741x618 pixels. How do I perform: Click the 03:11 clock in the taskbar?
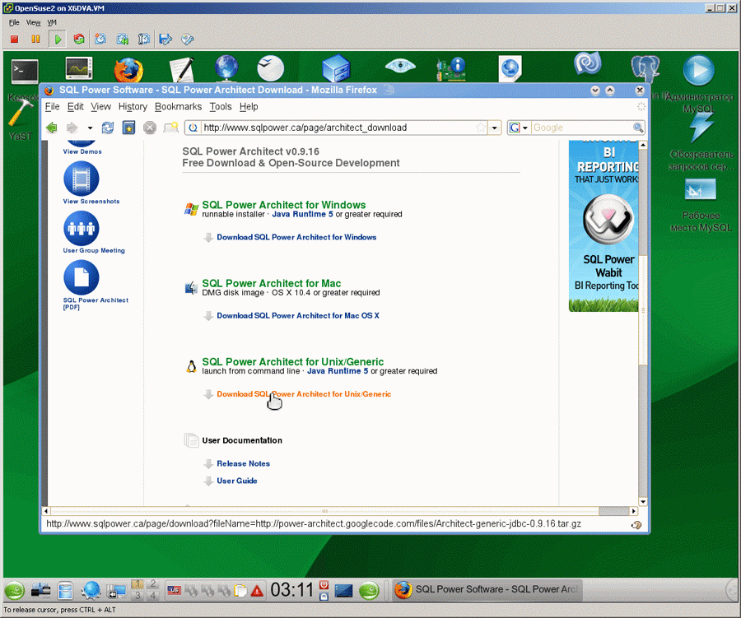pos(291,590)
